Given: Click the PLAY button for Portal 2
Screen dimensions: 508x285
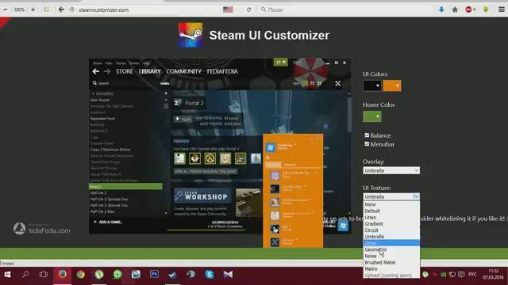Looking at the screenshot, I should [183, 119].
